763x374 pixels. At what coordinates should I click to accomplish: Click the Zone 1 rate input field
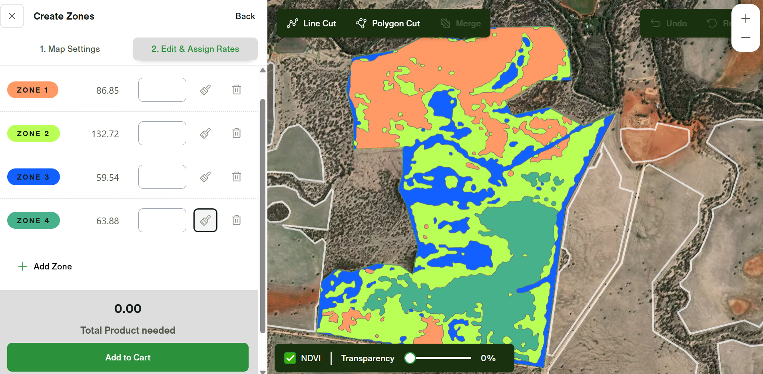[162, 90]
